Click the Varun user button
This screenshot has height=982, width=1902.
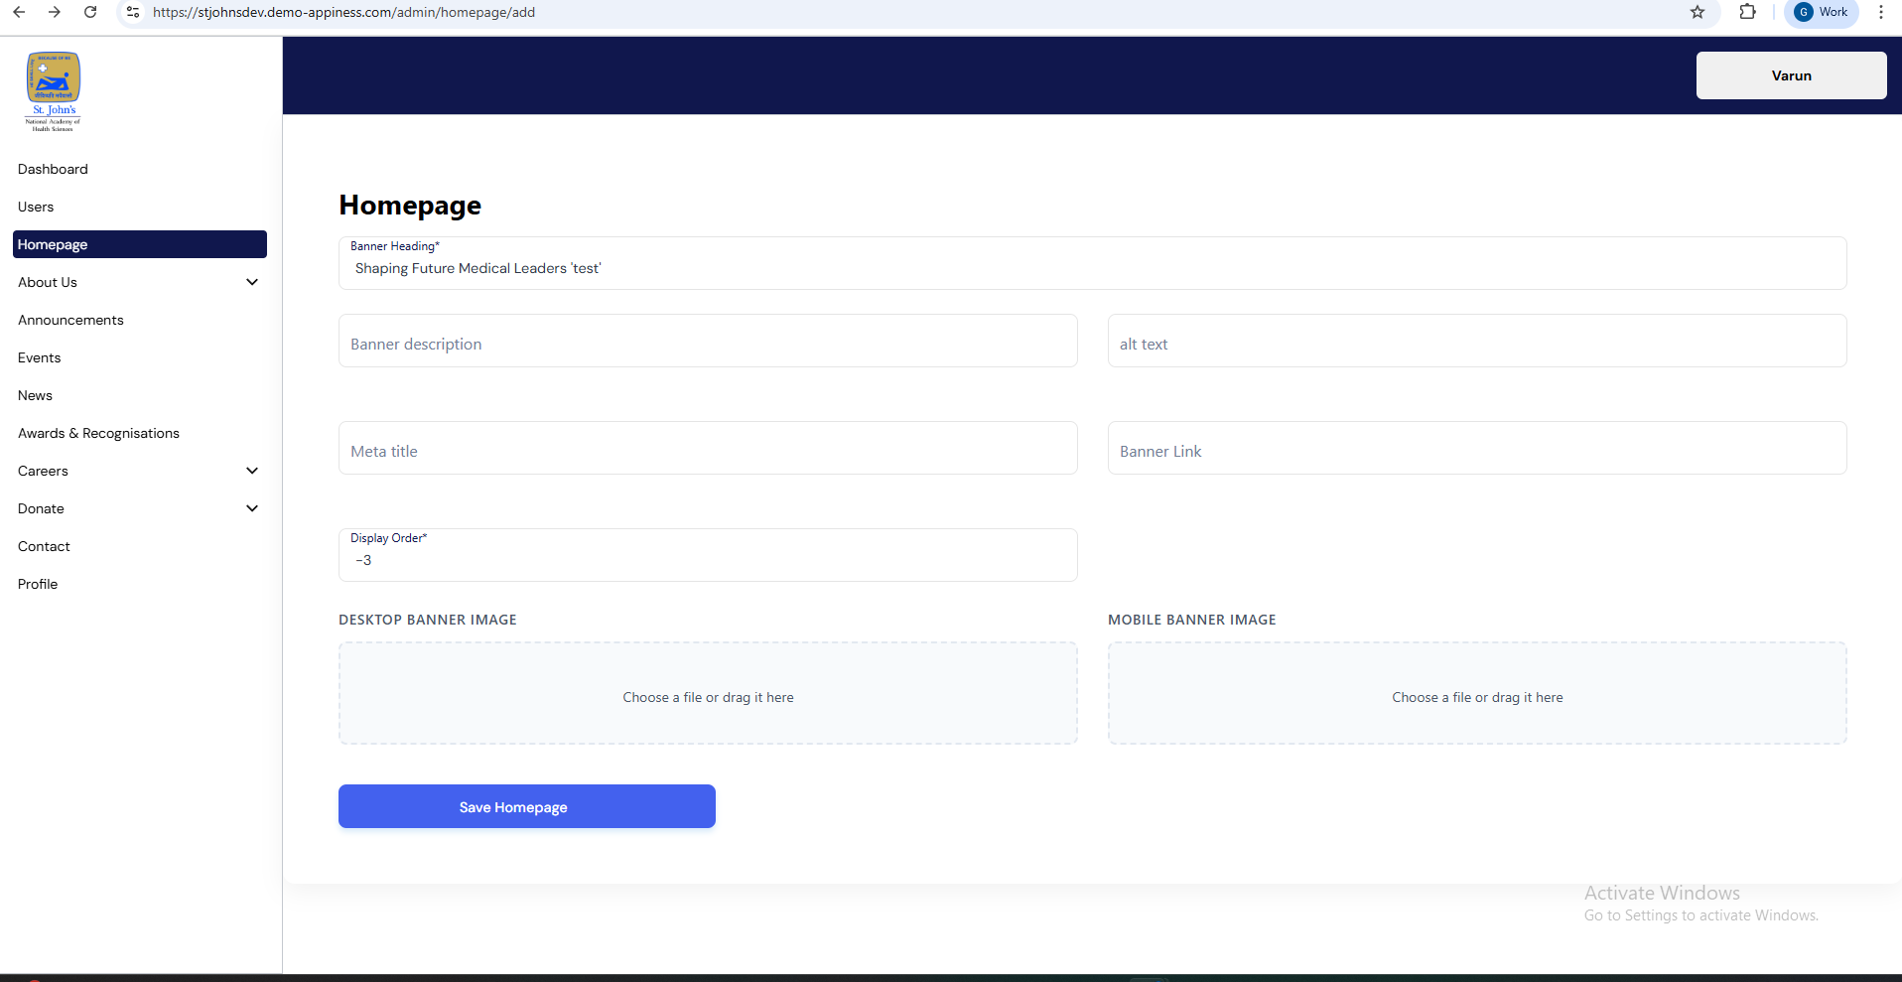point(1791,75)
